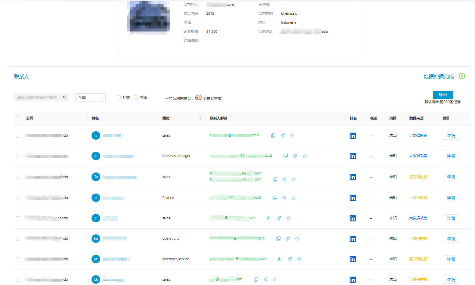Open the 全部 filter dropdown

click(91, 97)
